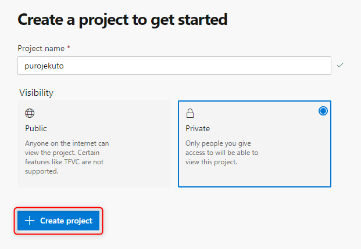The image size is (361, 249).
Task: Click the globe icon on the Public card
Action: [x=30, y=113]
